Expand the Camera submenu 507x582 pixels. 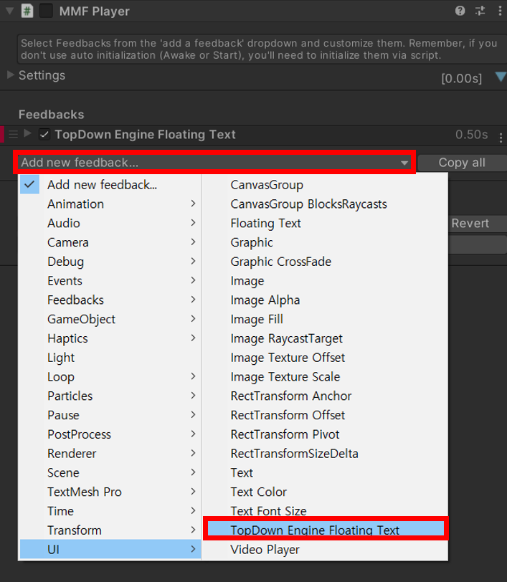tap(110, 242)
